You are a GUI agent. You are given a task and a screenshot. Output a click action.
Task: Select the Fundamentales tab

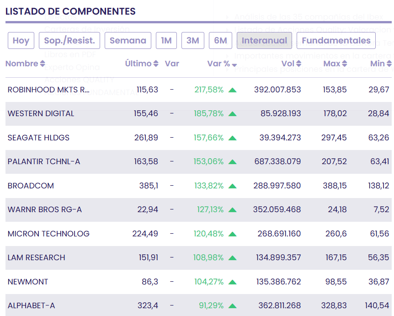(336, 41)
